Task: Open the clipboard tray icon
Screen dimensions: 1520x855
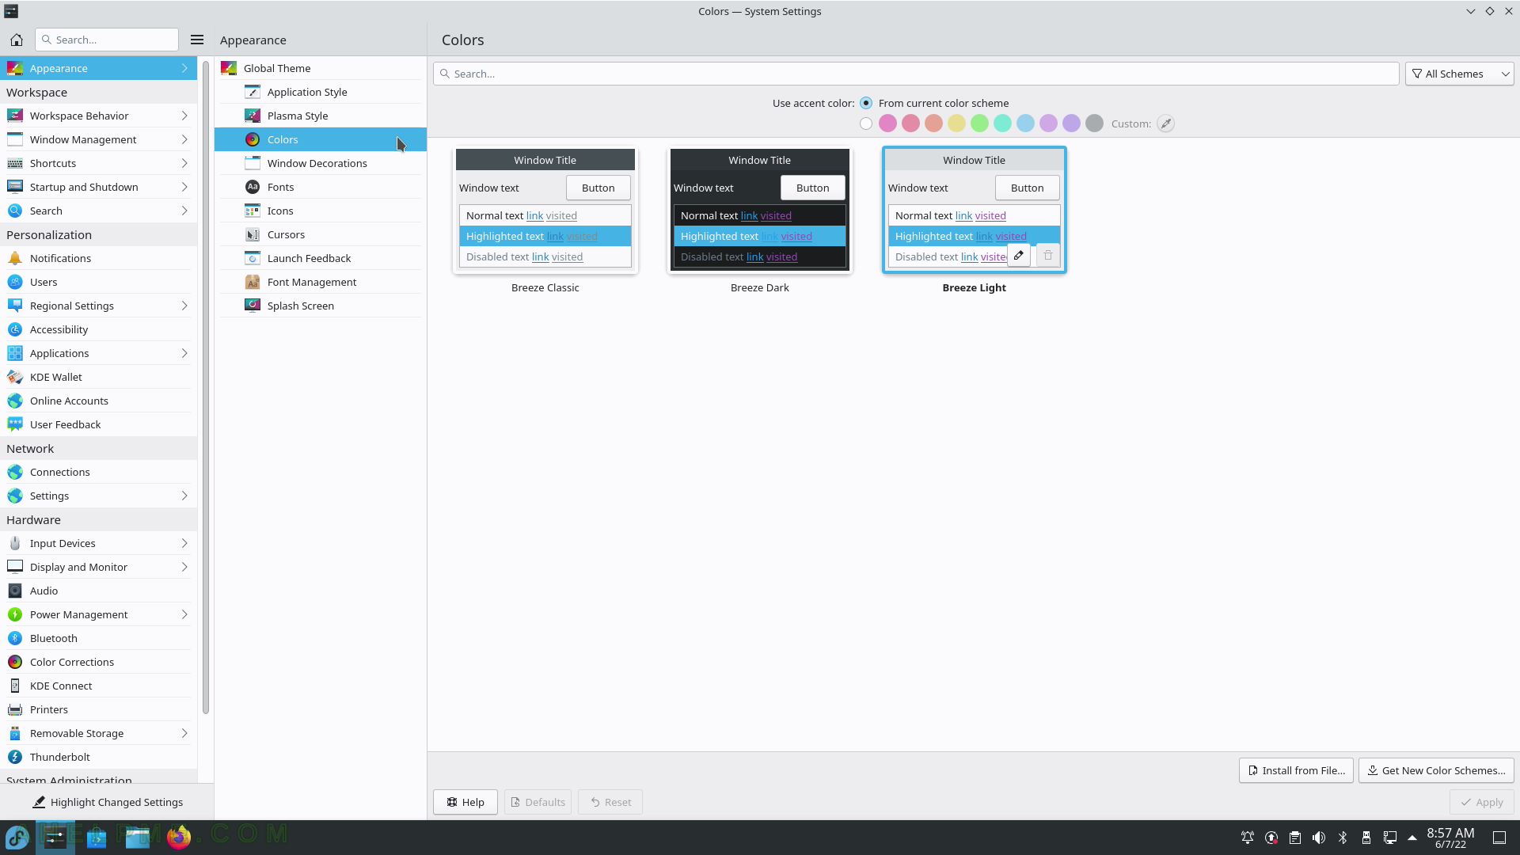Action: click(x=1295, y=838)
